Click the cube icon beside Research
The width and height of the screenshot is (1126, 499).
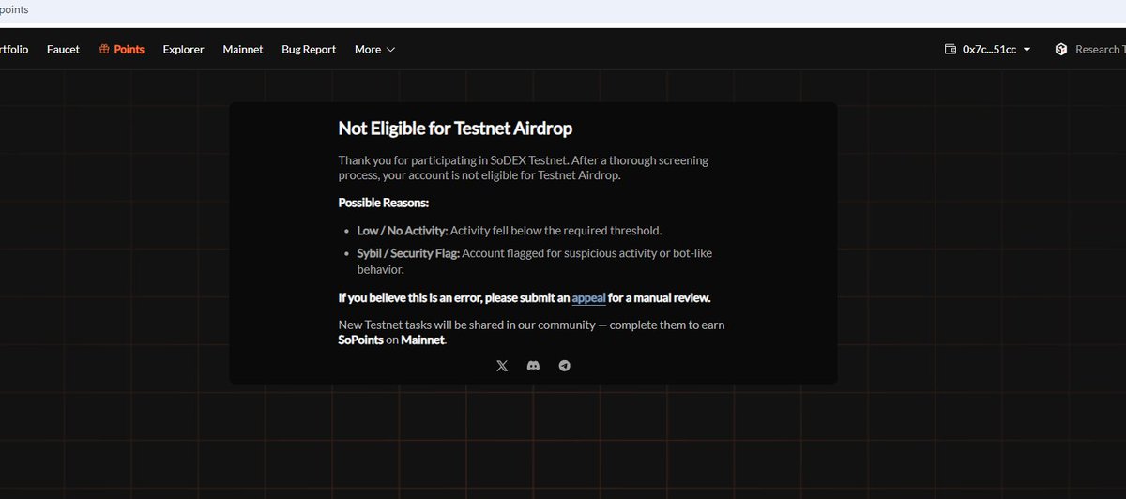(x=1061, y=49)
